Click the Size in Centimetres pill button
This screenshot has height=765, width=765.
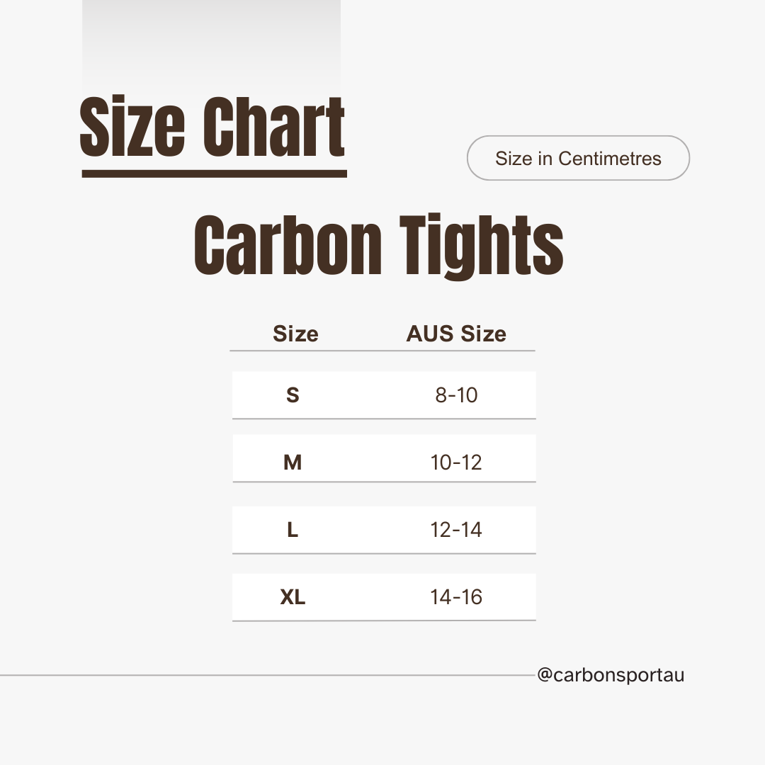(578, 158)
